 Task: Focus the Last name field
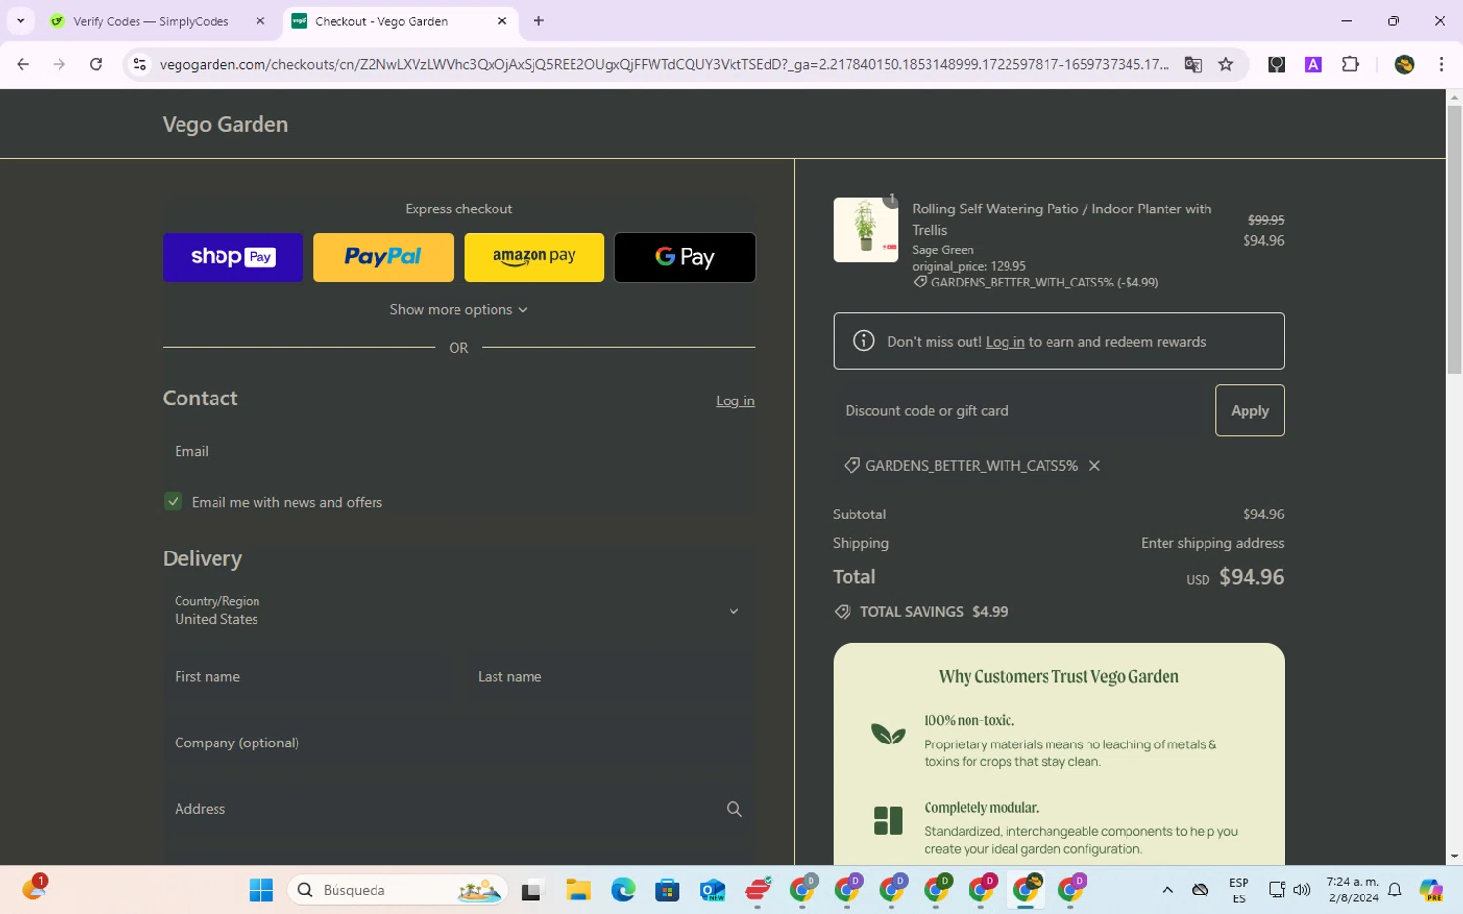[611, 676]
